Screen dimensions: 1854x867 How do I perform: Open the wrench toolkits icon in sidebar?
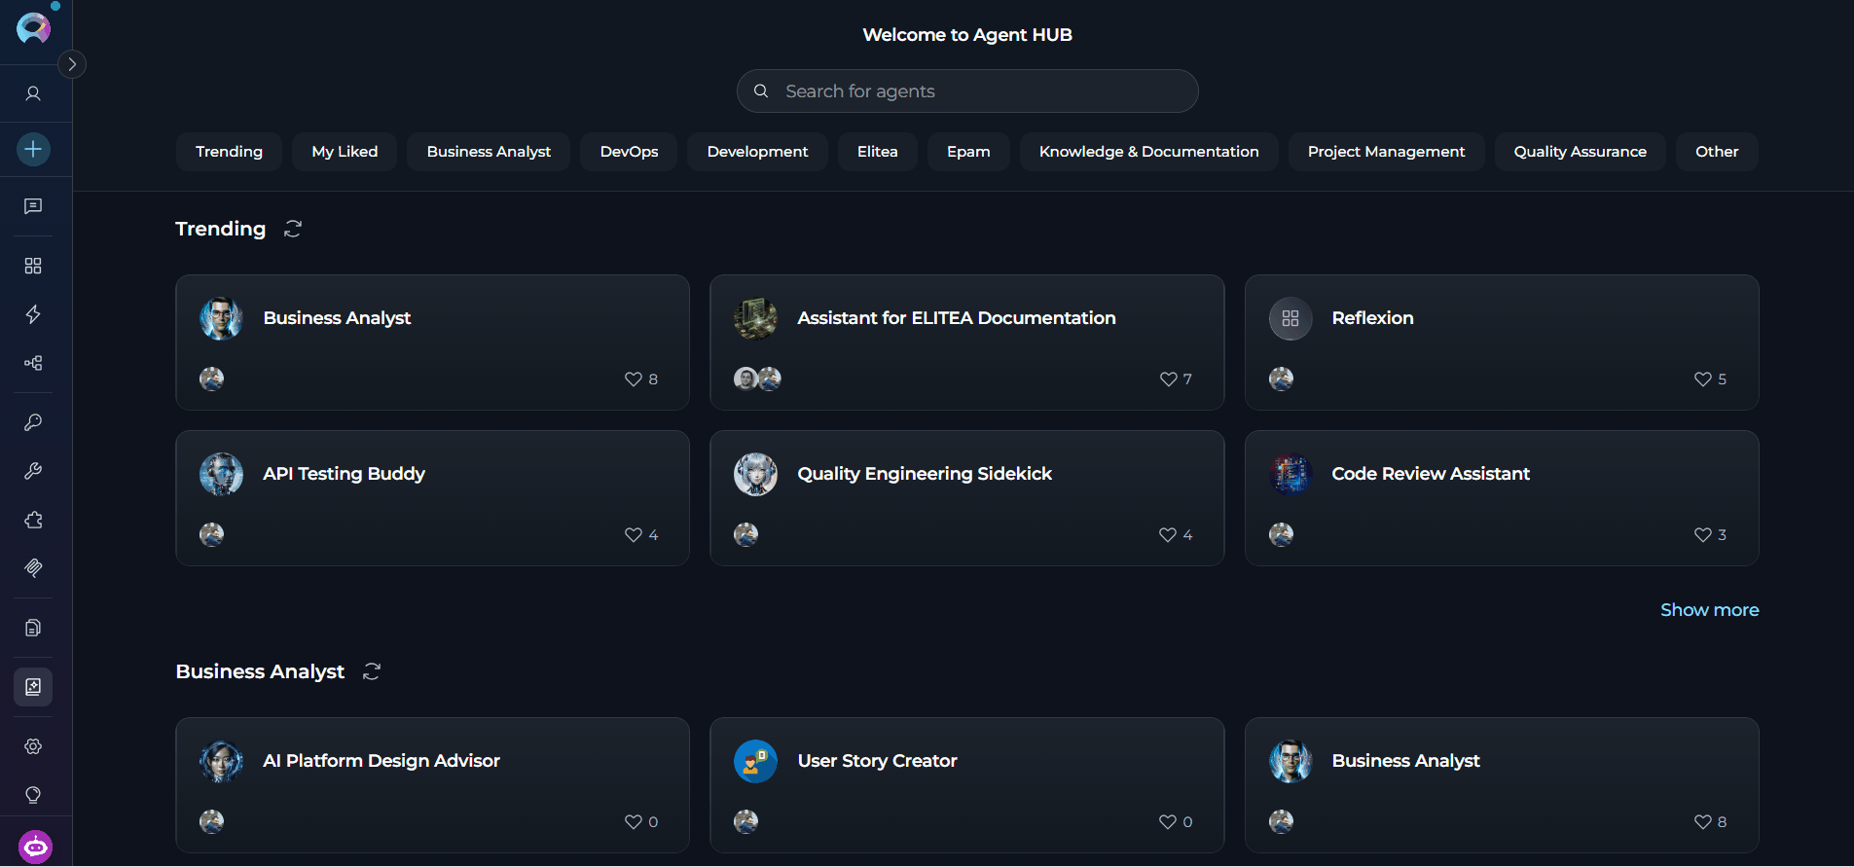[33, 471]
